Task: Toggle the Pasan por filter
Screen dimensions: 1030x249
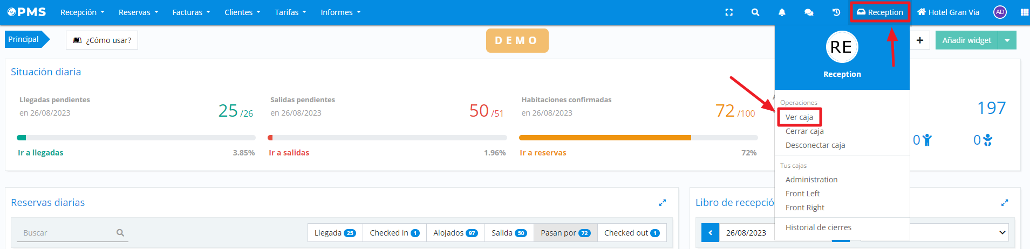Action: pyautogui.click(x=565, y=233)
